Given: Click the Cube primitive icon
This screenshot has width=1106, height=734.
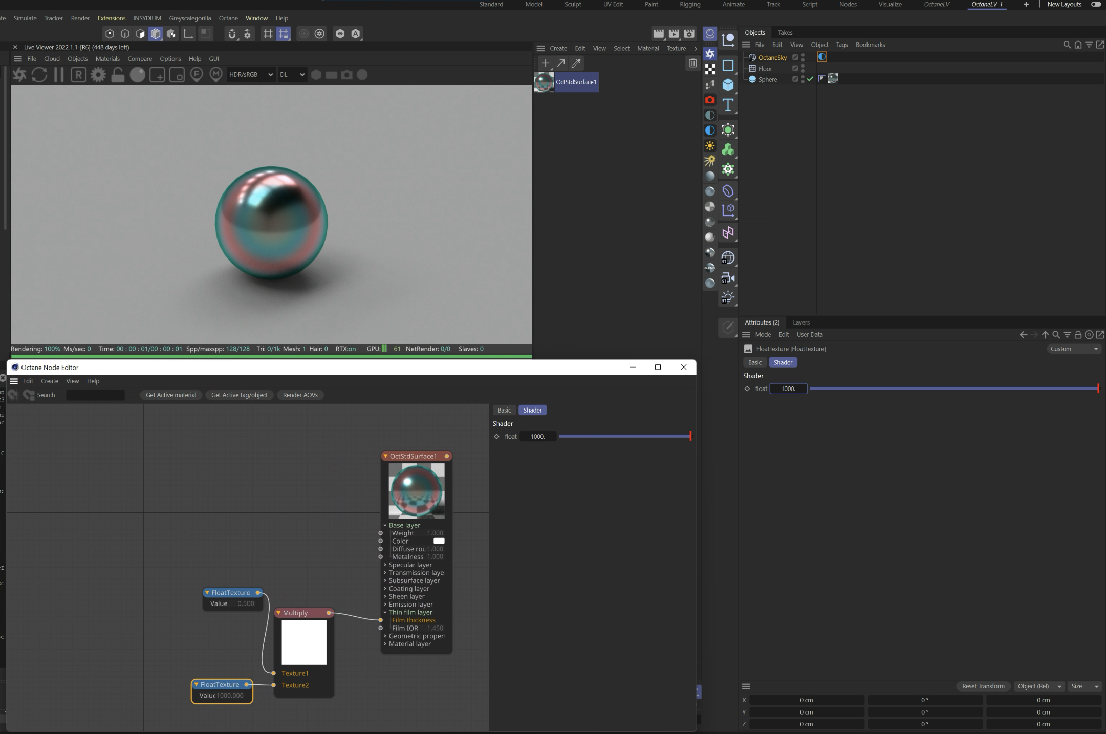Looking at the screenshot, I should click(x=728, y=85).
